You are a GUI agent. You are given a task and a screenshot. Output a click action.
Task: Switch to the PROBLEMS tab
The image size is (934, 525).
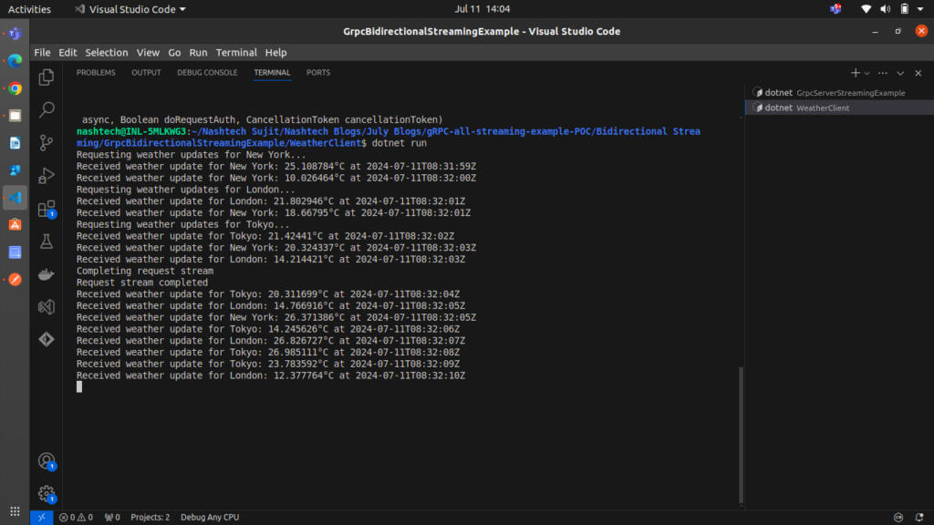click(x=96, y=73)
